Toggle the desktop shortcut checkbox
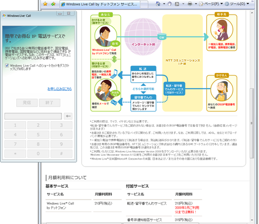This screenshot has height=224, width=259. tap(7, 65)
